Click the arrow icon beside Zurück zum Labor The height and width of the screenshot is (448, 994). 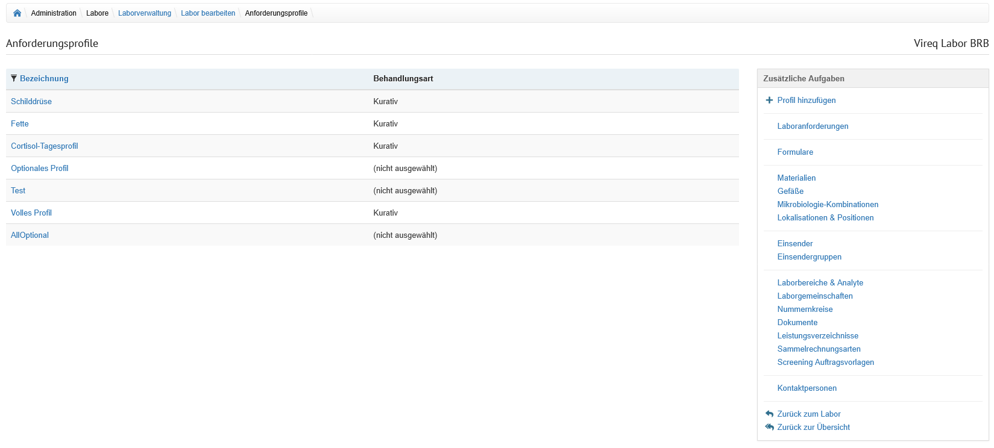769,414
